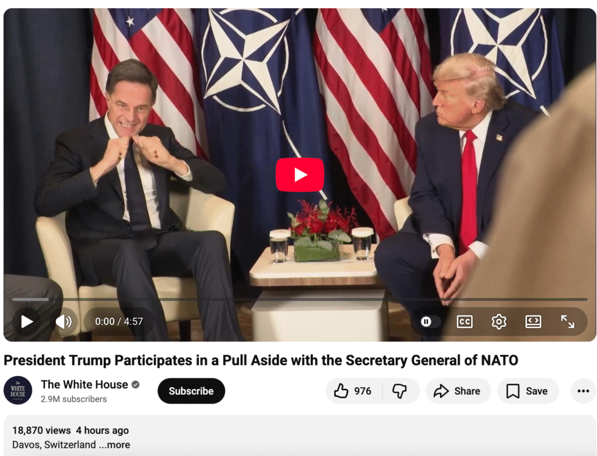Subscribe to The White House channel
The width and height of the screenshot is (597, 456).
click(191, 391)
